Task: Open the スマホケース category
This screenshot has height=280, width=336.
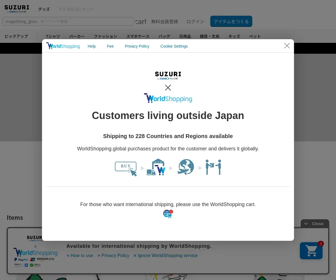Action: click(138, 36)
